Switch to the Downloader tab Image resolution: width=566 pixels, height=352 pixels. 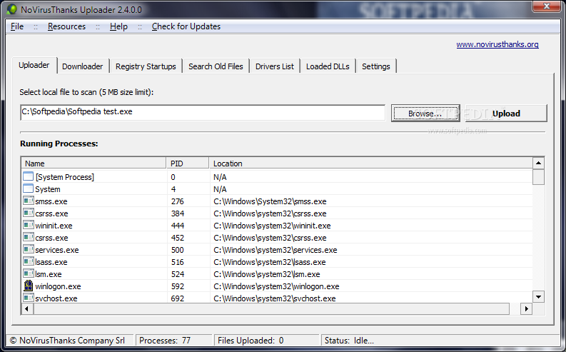(x=83, y=66)
